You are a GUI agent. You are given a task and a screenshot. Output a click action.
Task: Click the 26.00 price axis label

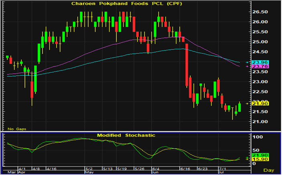260,22
